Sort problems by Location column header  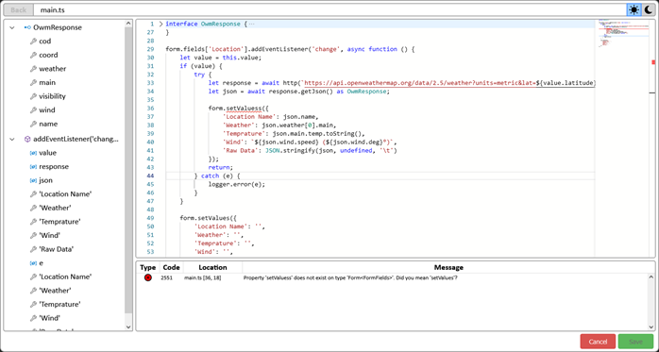tap(212, 267)
